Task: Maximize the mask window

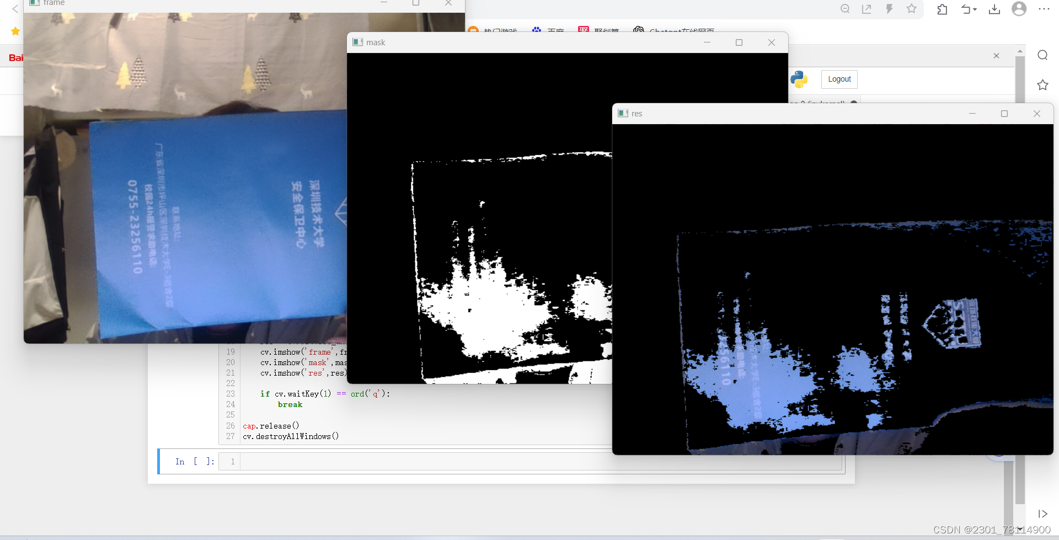Action: click(739, 42)
